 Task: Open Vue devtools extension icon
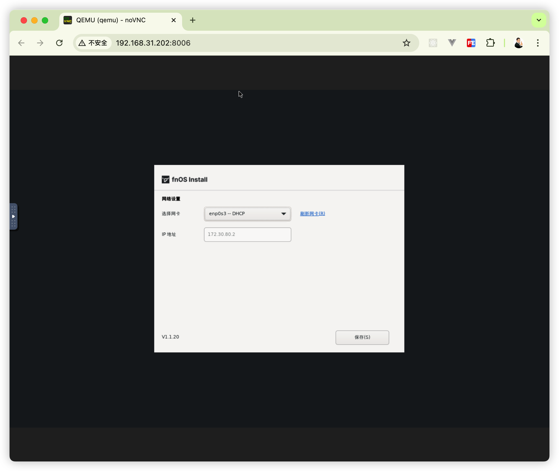click(x=452, y=43)
